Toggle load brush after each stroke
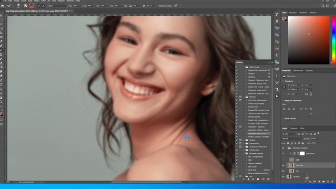The image size is (336, 189). pyautogui.click(x=39, y=6)
